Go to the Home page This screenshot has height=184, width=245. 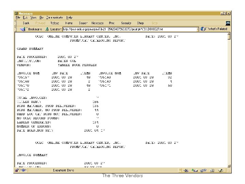click(69, 23)
